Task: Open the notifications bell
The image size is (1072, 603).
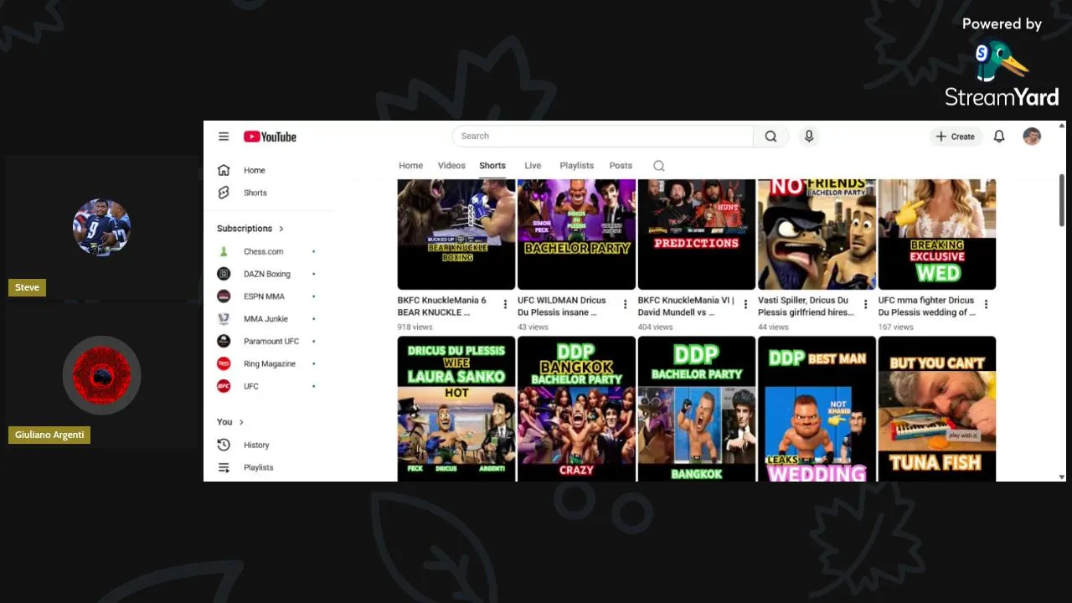Action: (999, 137)
